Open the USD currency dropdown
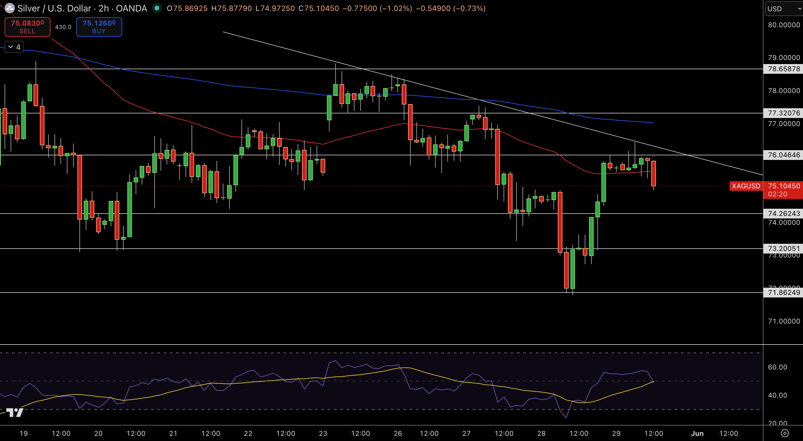This screenshot has width=803, height=441. 784,8
